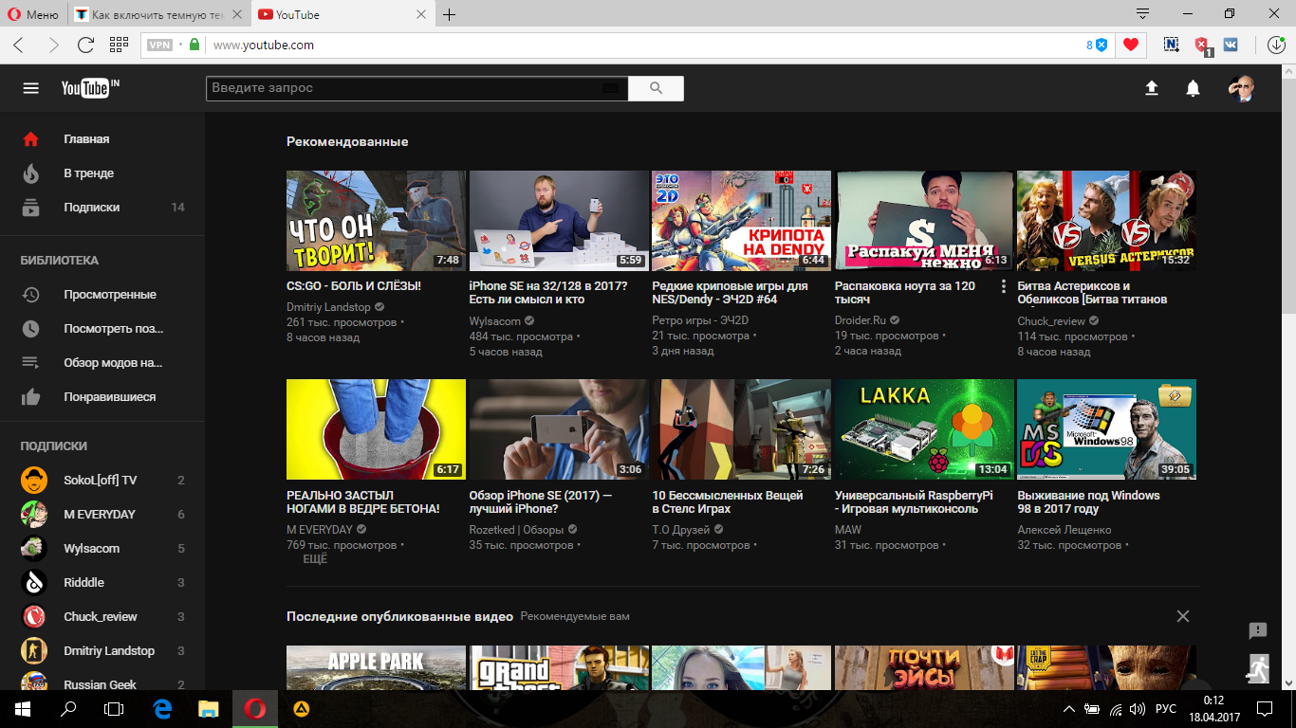Viewport: 1296px width, 728px height.
Task: Click the N screenshot extension icon
Action: pos(1172,45)
